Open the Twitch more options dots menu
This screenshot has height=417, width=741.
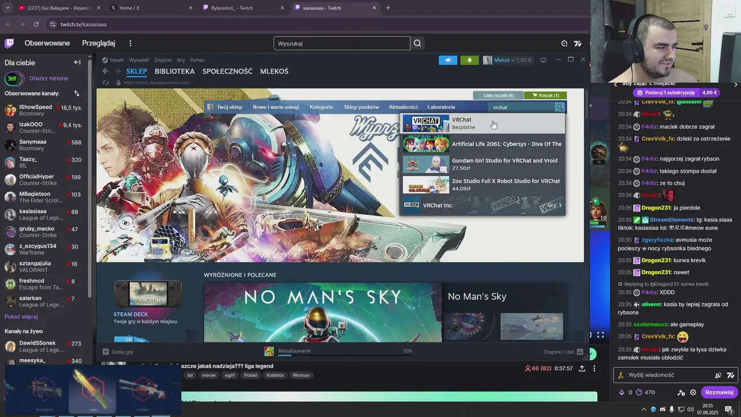(130, 43)
